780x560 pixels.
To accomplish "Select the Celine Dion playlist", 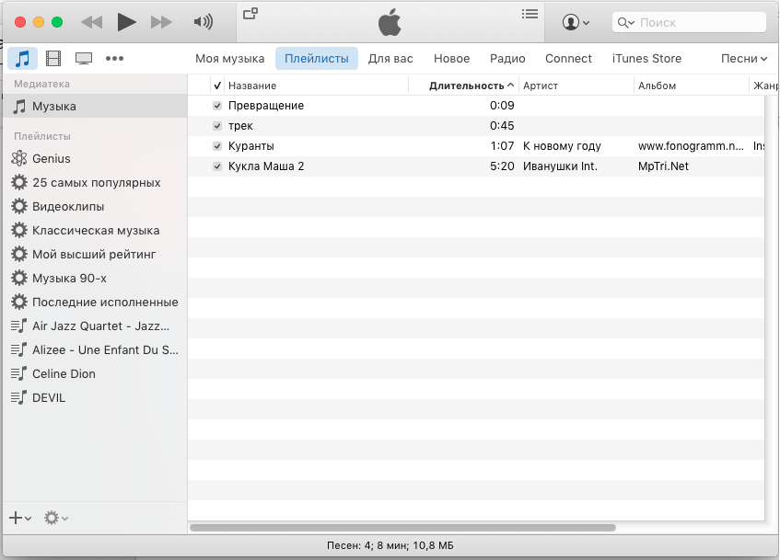I will coord(64,374).
